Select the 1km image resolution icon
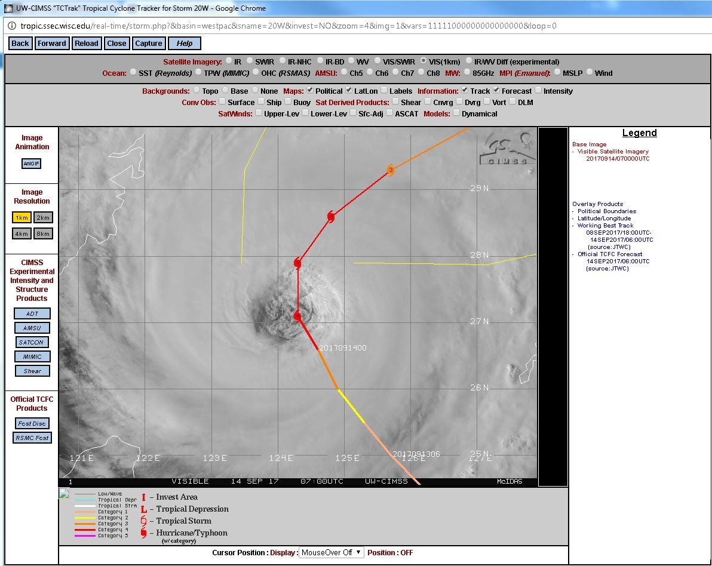The width and height of the screenshot is (712, 566). pyautogui.click(x=22, y=218)
